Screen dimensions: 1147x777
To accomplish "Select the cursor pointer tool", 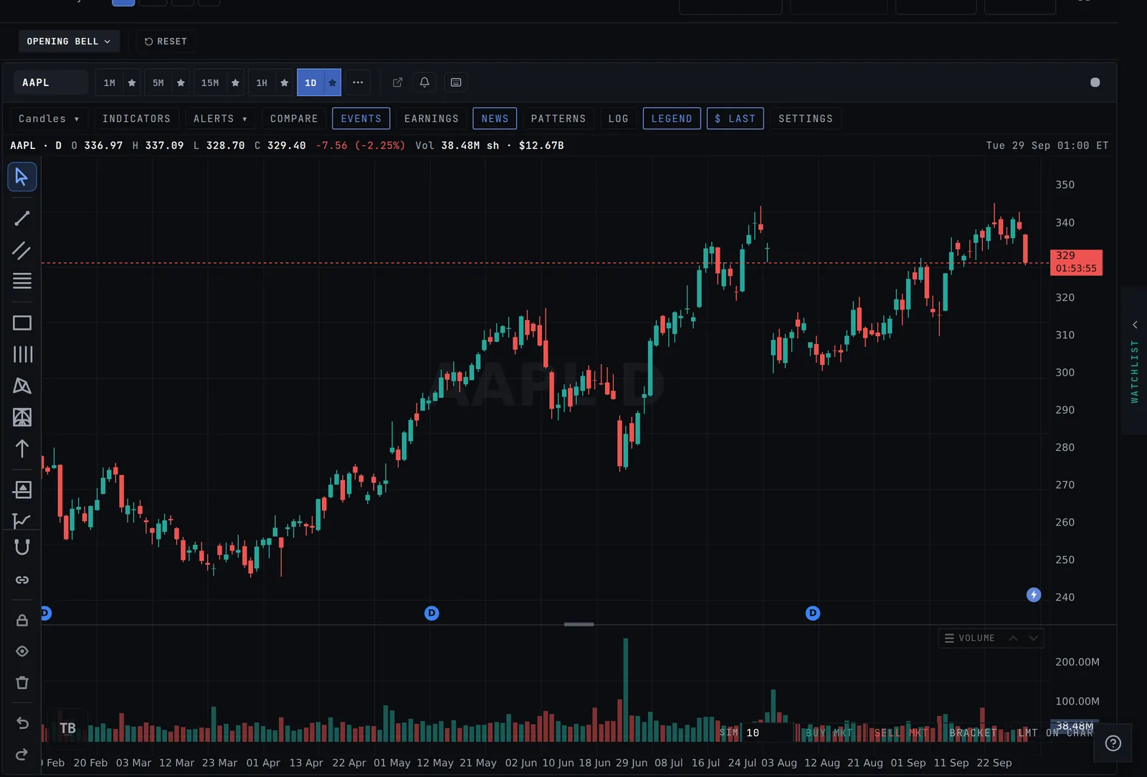I will point(22,177).
